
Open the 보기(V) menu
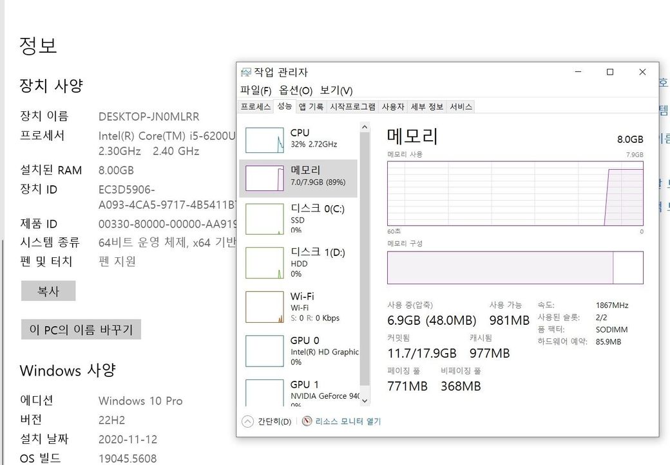pos(336,90)
